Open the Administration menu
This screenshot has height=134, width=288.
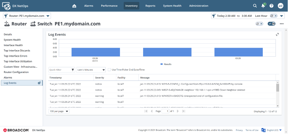198,6
